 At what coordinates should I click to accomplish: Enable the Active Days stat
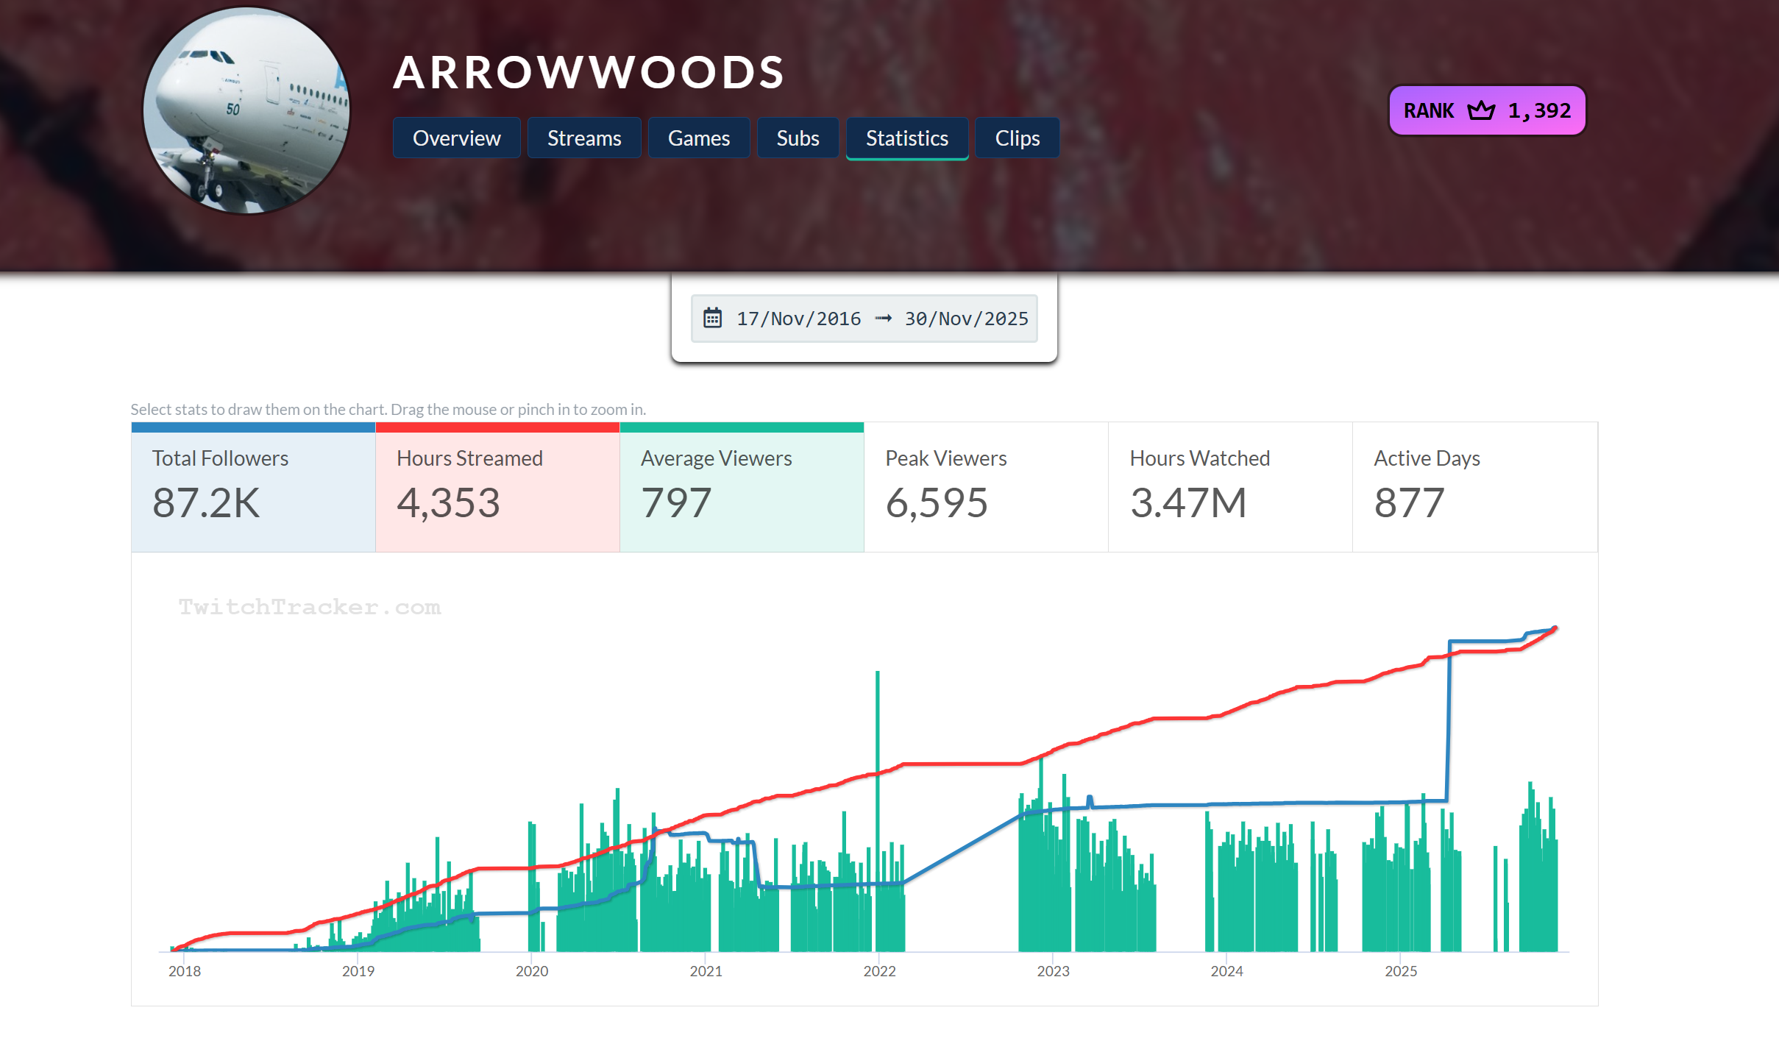(x=1474, y=487)
